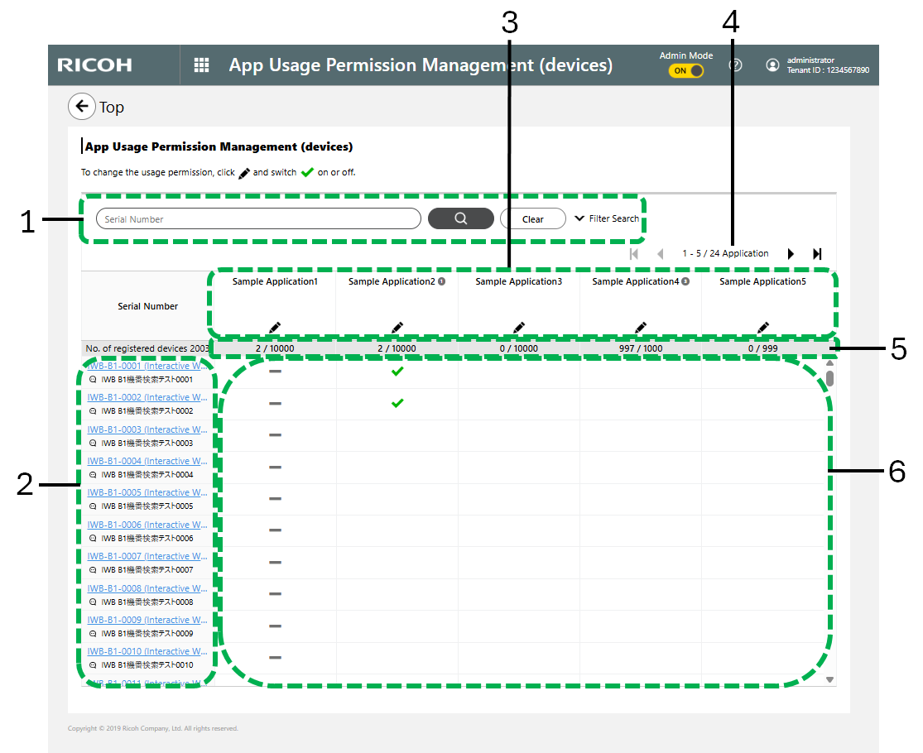Click the administrator user profile icon
The width and height of the screenshot is (923, 753).
(772, 65)
